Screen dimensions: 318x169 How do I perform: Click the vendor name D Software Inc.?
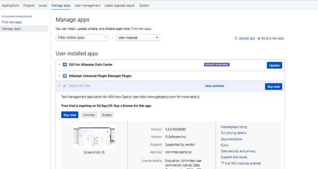pos(176,137)
